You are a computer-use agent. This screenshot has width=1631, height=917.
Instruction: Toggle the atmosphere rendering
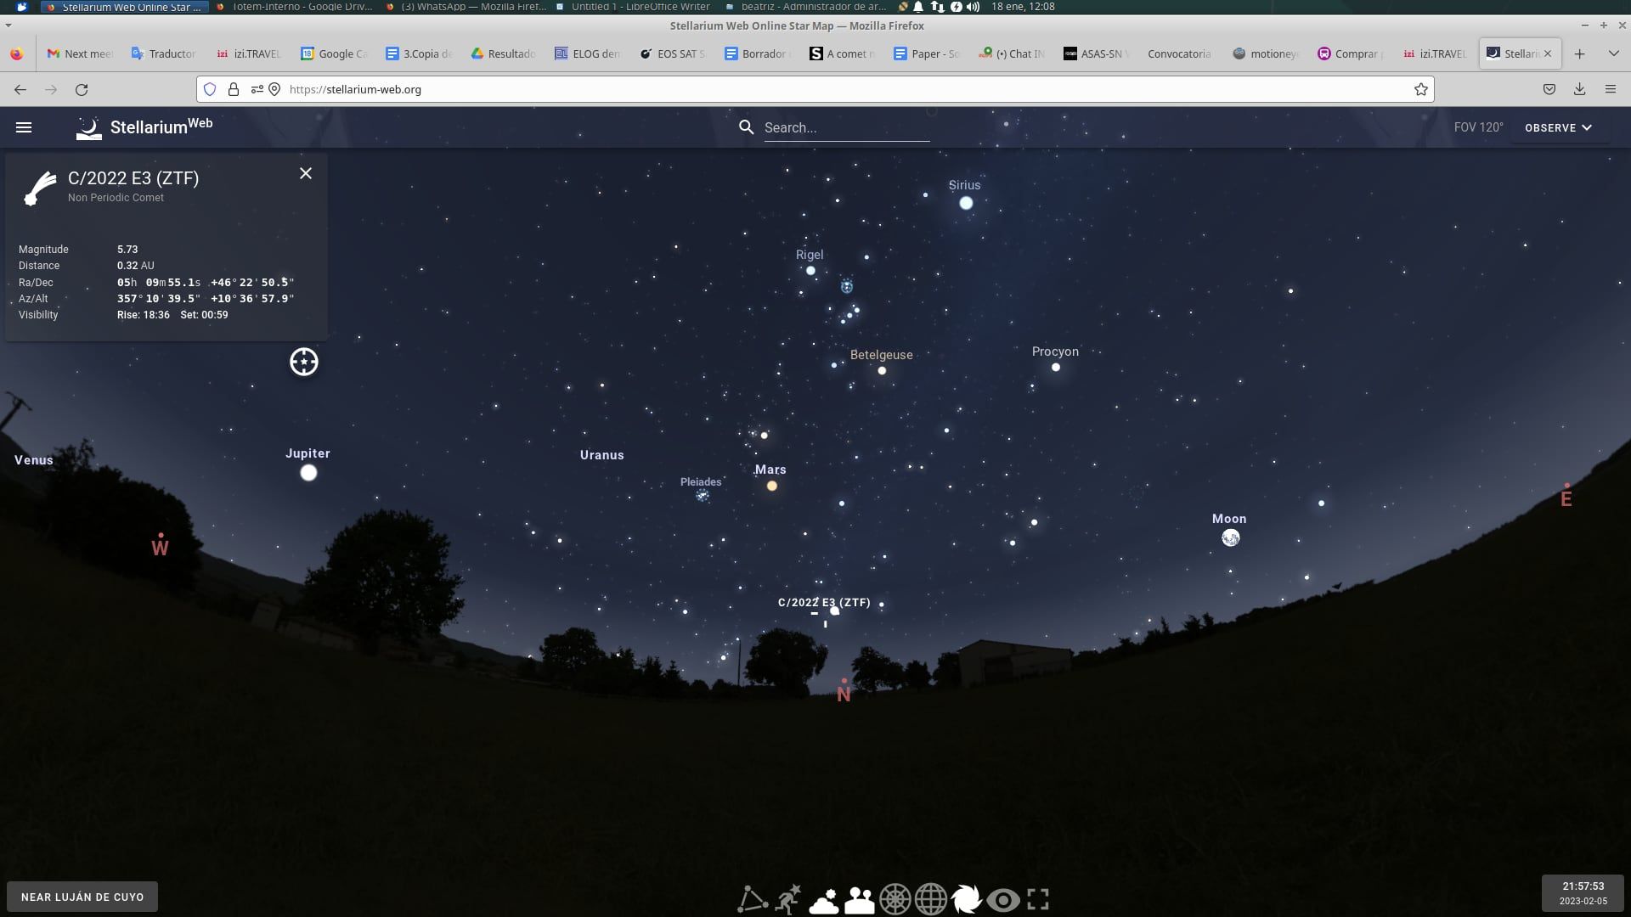point(822,899)
